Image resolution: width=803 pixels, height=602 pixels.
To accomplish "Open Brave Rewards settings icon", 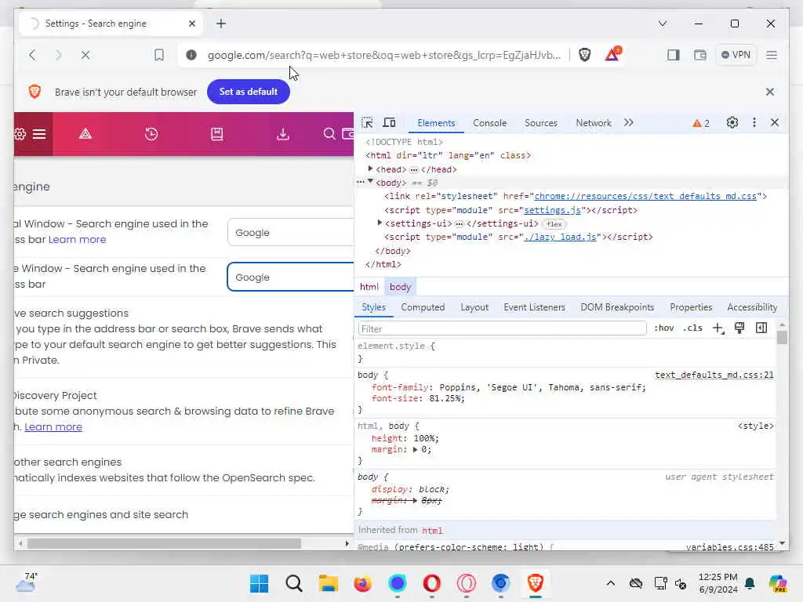I will coord(85,134).
